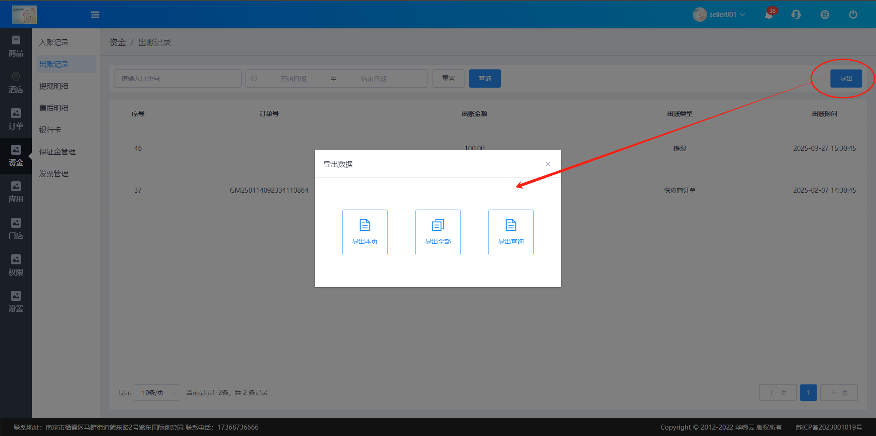The width and height of the screenshot is (876, 436).
Task: Click the 导出 export button
Action: coord(846,79)
